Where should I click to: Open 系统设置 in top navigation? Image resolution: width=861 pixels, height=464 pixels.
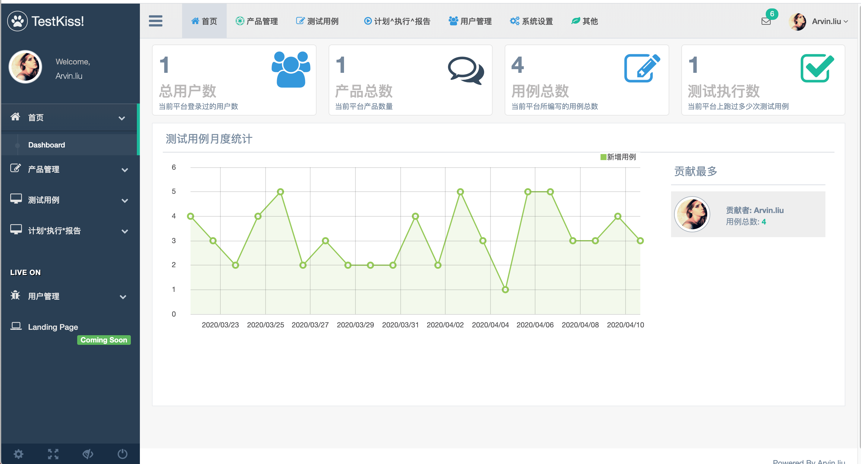[531, 21]
